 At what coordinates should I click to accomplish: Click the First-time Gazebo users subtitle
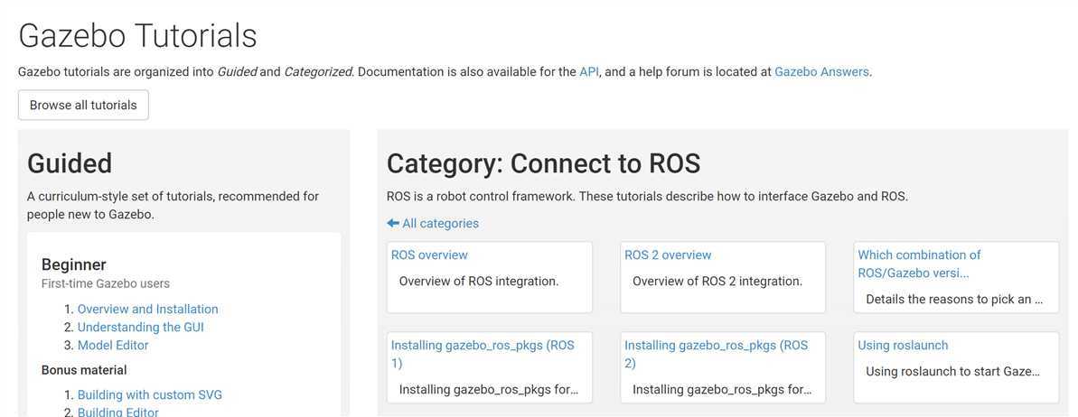pyautogui.click(x=105, y=283)
